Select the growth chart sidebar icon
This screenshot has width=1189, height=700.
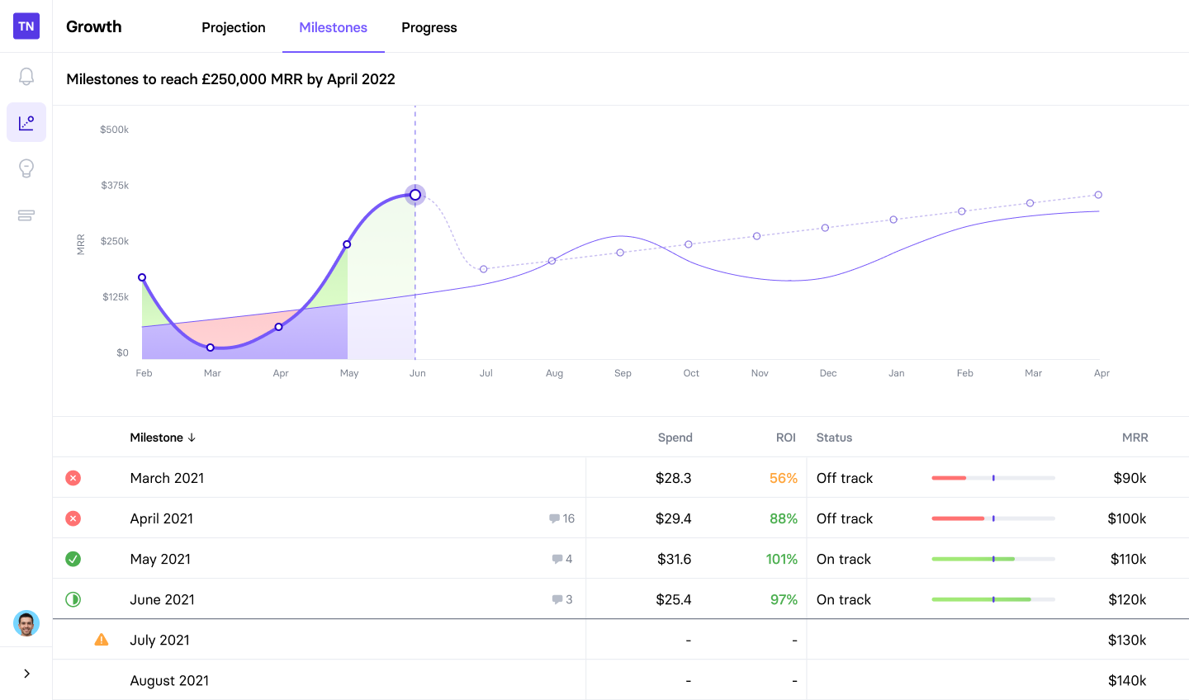(x=26, y=123)
